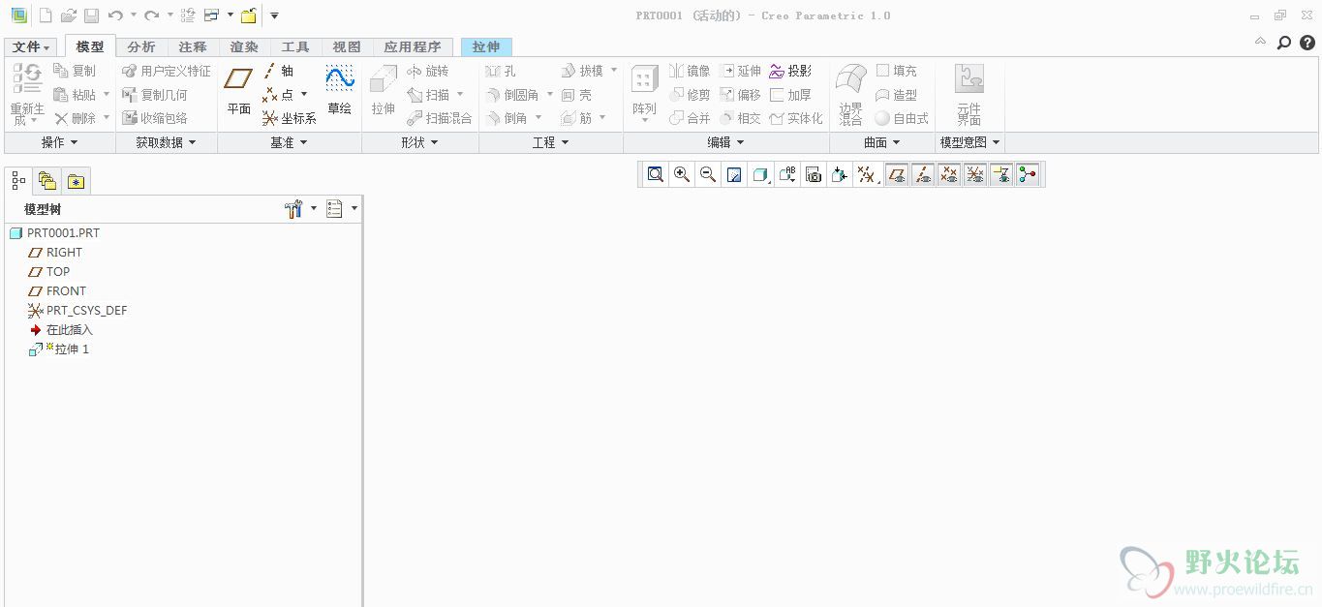
Task: Switch to the 渲染 ribbon tab
Action: pos(244,46)
